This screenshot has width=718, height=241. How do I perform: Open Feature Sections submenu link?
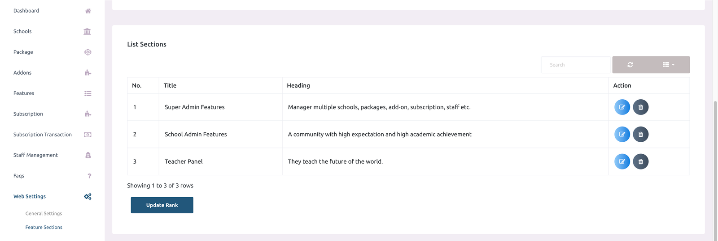(x=44, y=227)
